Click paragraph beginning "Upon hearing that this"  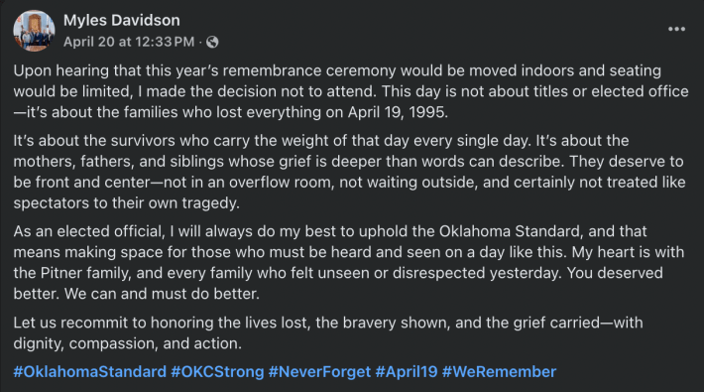coord(351,91)
